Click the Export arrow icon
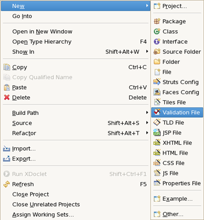 7,159
